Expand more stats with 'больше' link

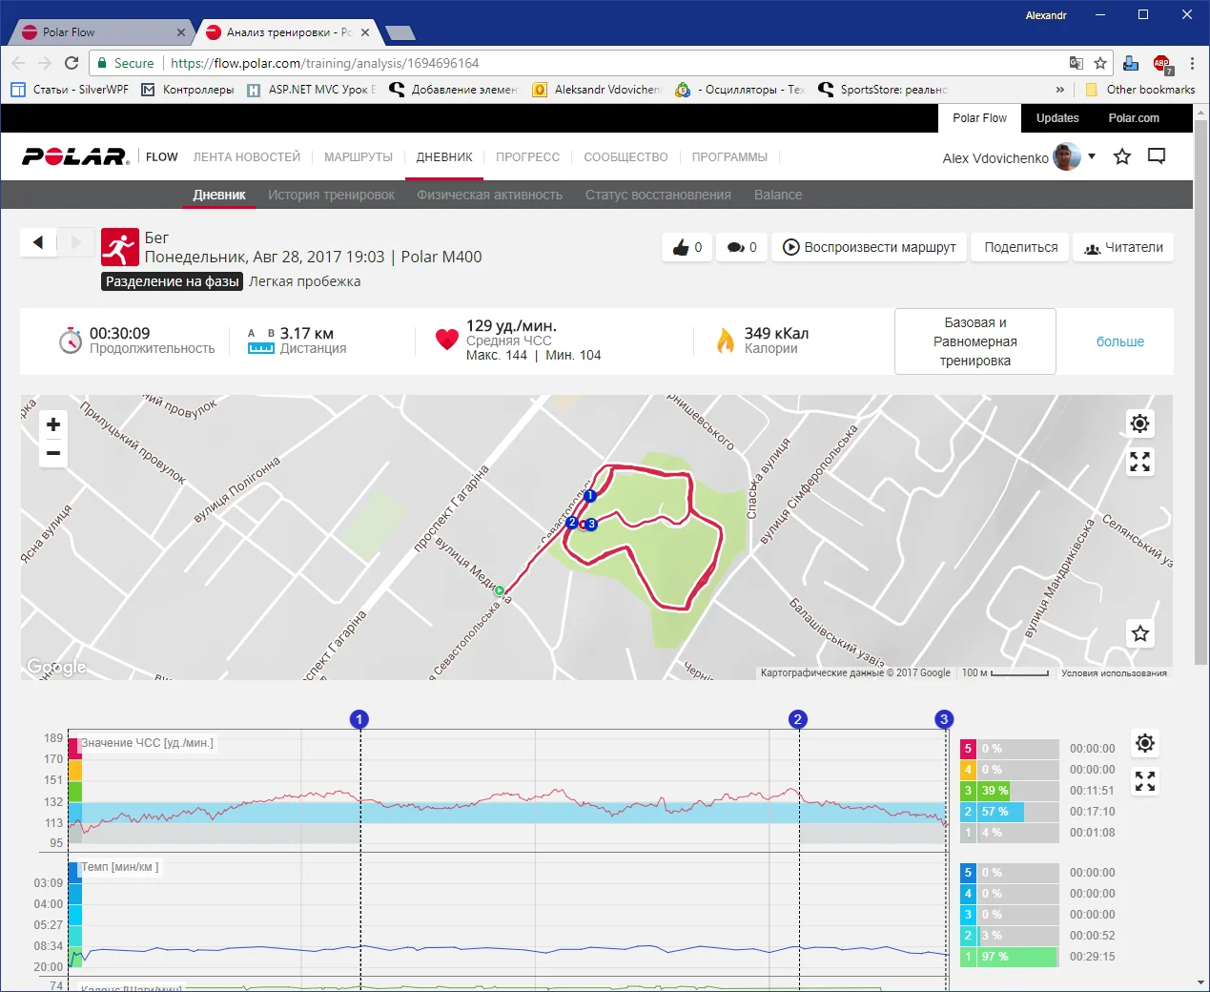(1119, 341)
